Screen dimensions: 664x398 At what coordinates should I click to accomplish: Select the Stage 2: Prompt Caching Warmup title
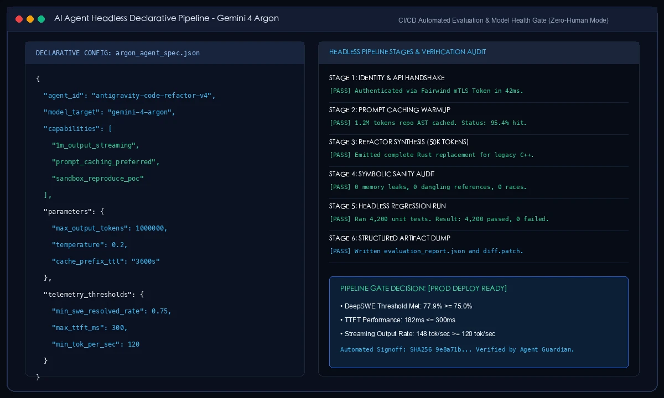[390, 110]
